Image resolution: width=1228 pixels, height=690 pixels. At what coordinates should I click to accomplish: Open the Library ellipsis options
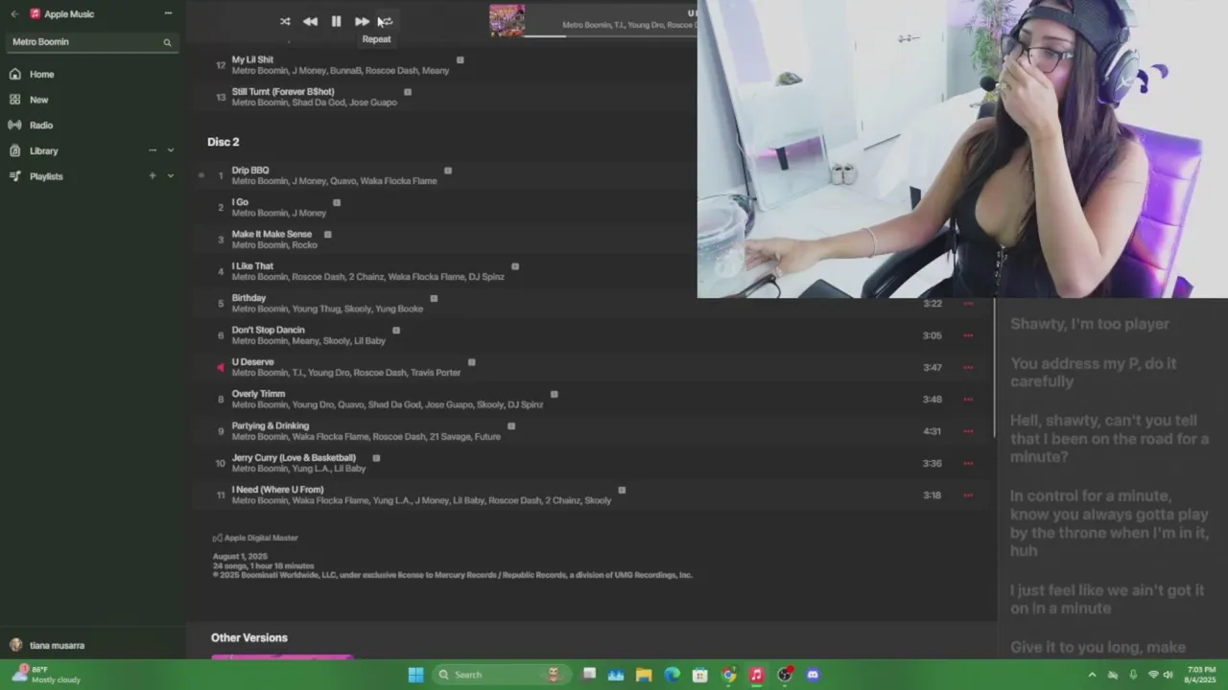(152, 150)
